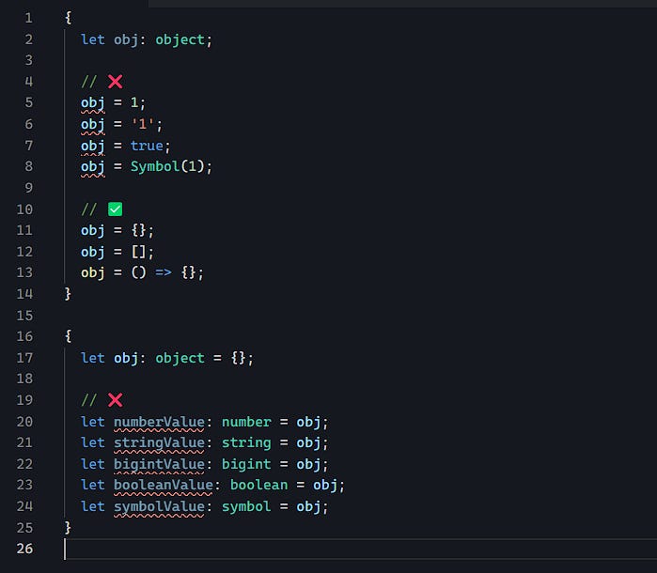Screen dimensions: 657x573
Task: Click line number 10 in the gutter
Action: 24,209
